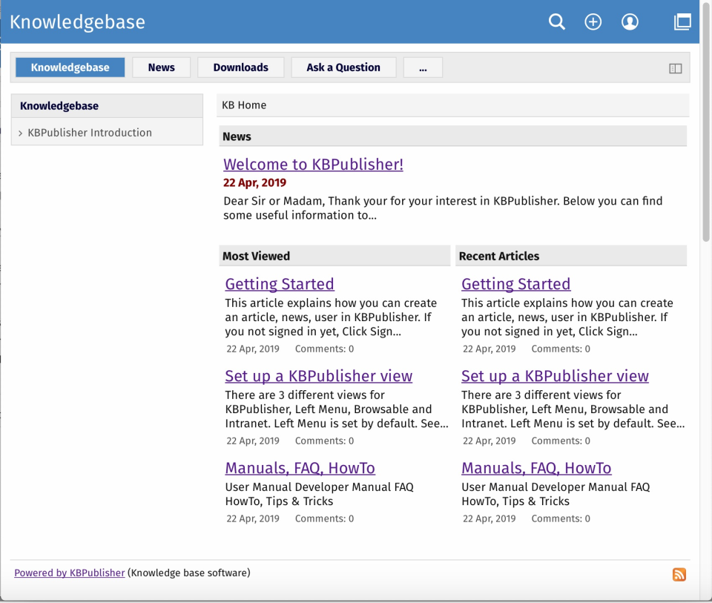Open the user account icon
The height and width of the screenshot is (603, 712).
(x=630, y=22)
